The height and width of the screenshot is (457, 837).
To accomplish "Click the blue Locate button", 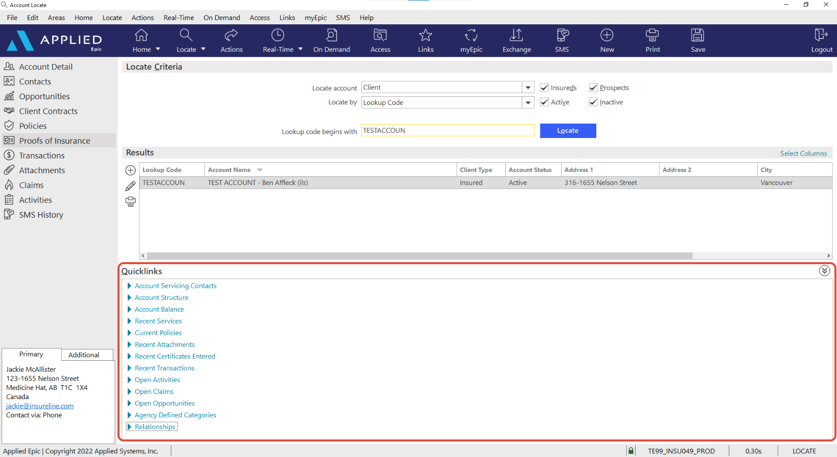I will (x=568, y=131).
